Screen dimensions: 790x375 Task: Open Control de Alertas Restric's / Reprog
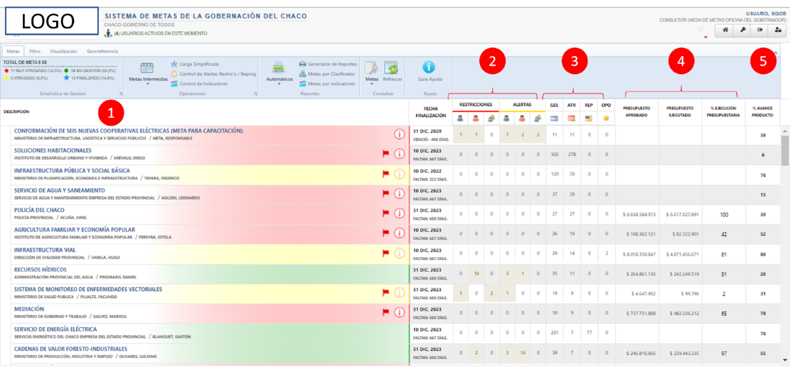click(214, 74)
